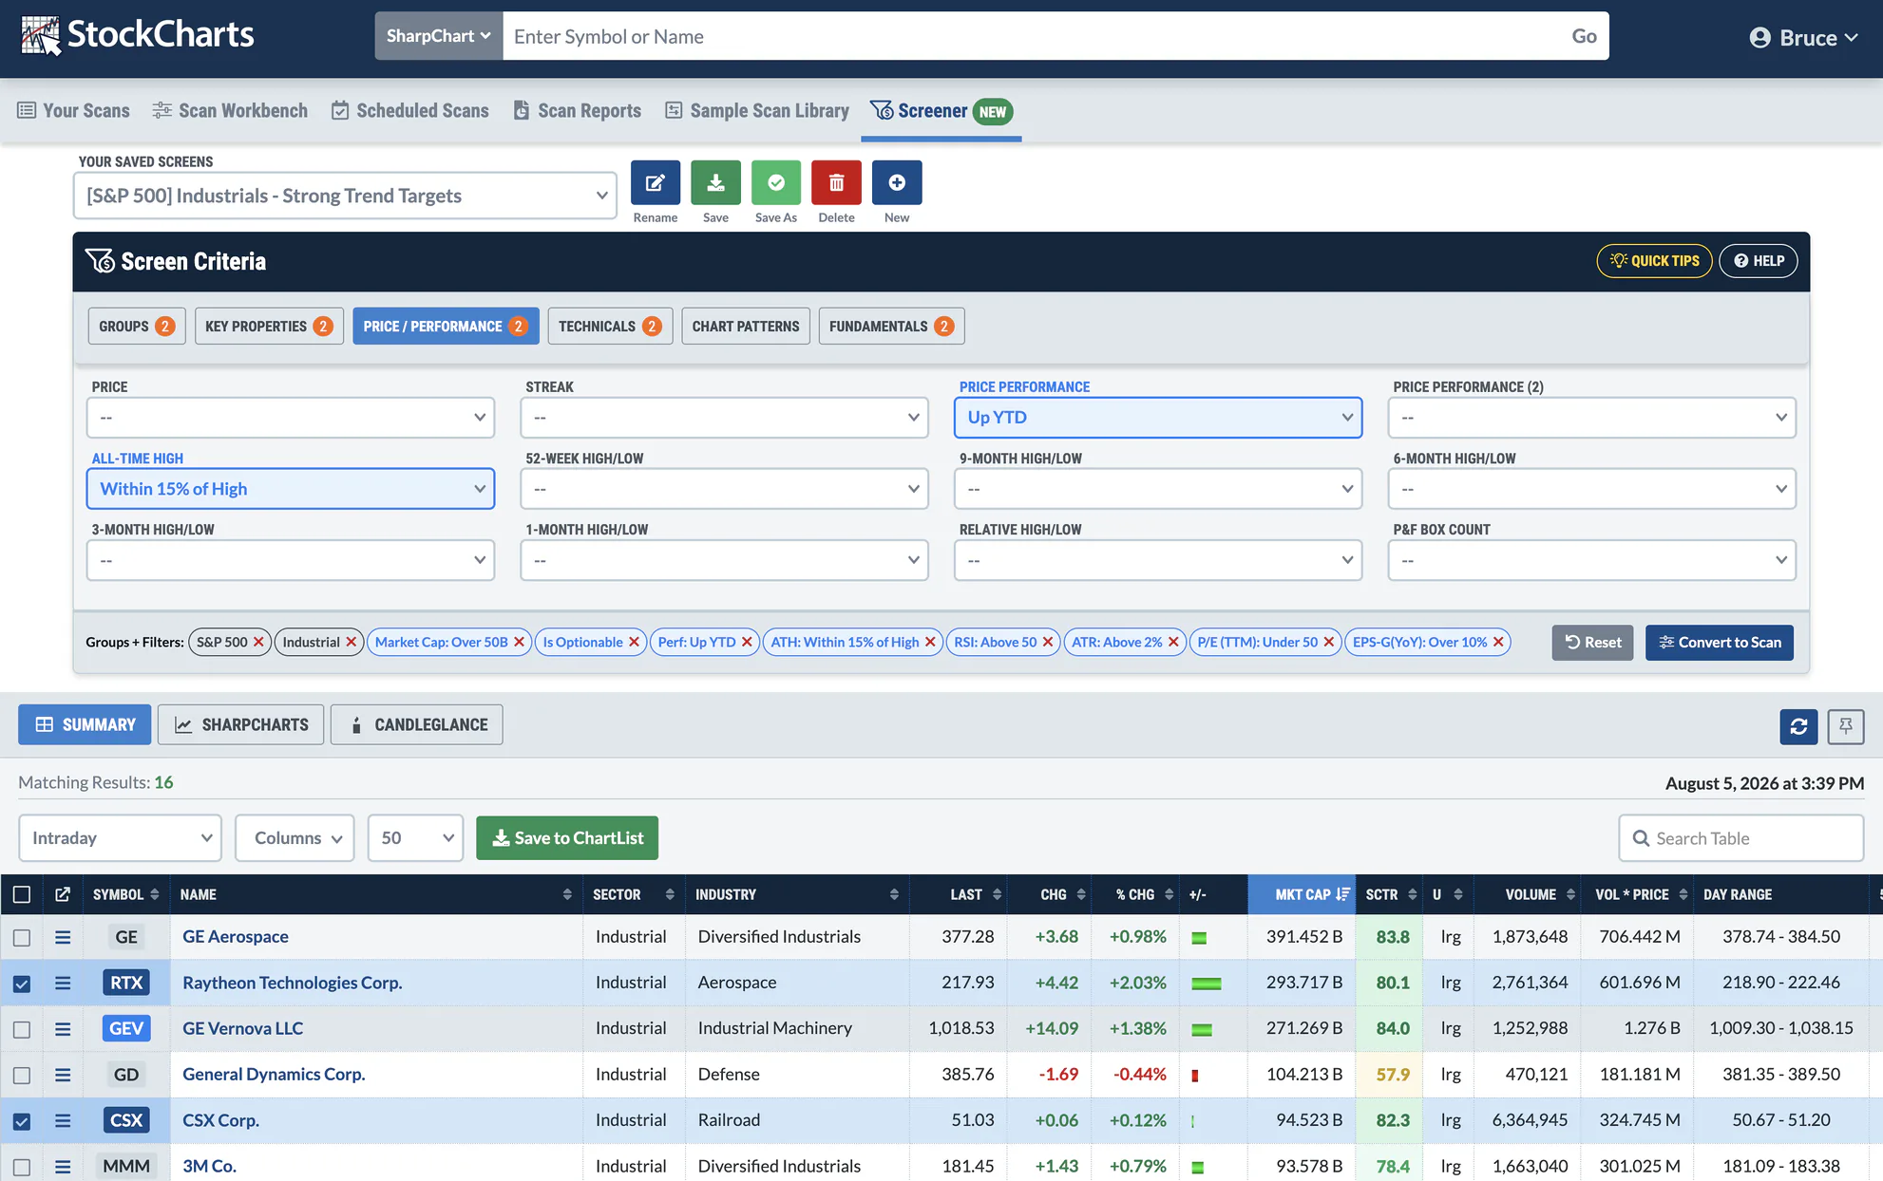Open the Price Performance Up YTD dropdown

(x=1158, y=418)
